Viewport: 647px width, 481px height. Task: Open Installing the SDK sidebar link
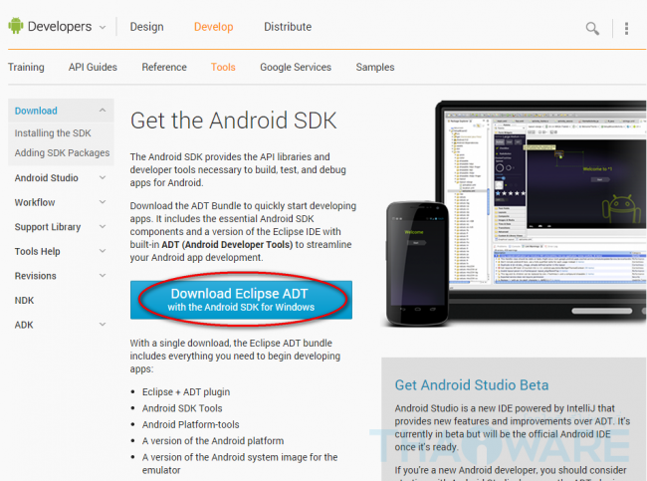pyautogui.click(x=53, y=132)
